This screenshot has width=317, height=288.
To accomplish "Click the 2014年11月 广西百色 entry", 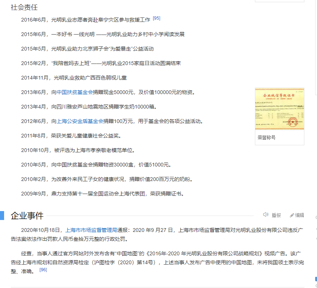I will click(x=74, y=78).
